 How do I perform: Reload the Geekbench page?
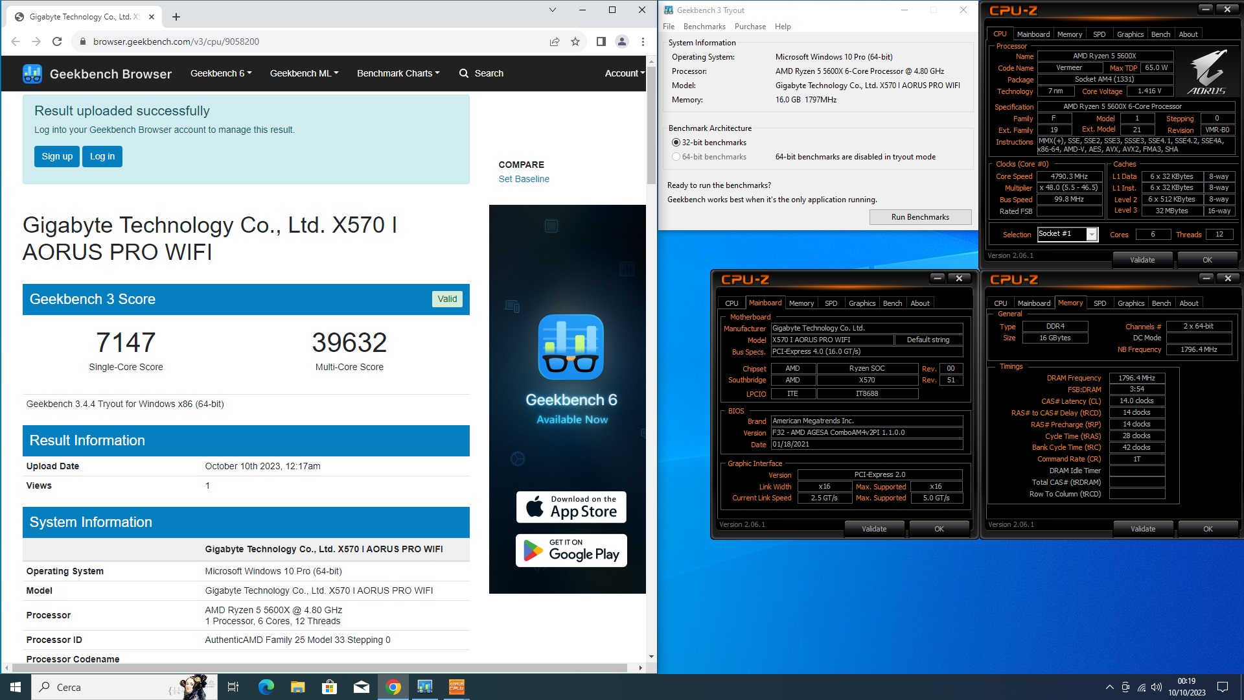point(57,41)
